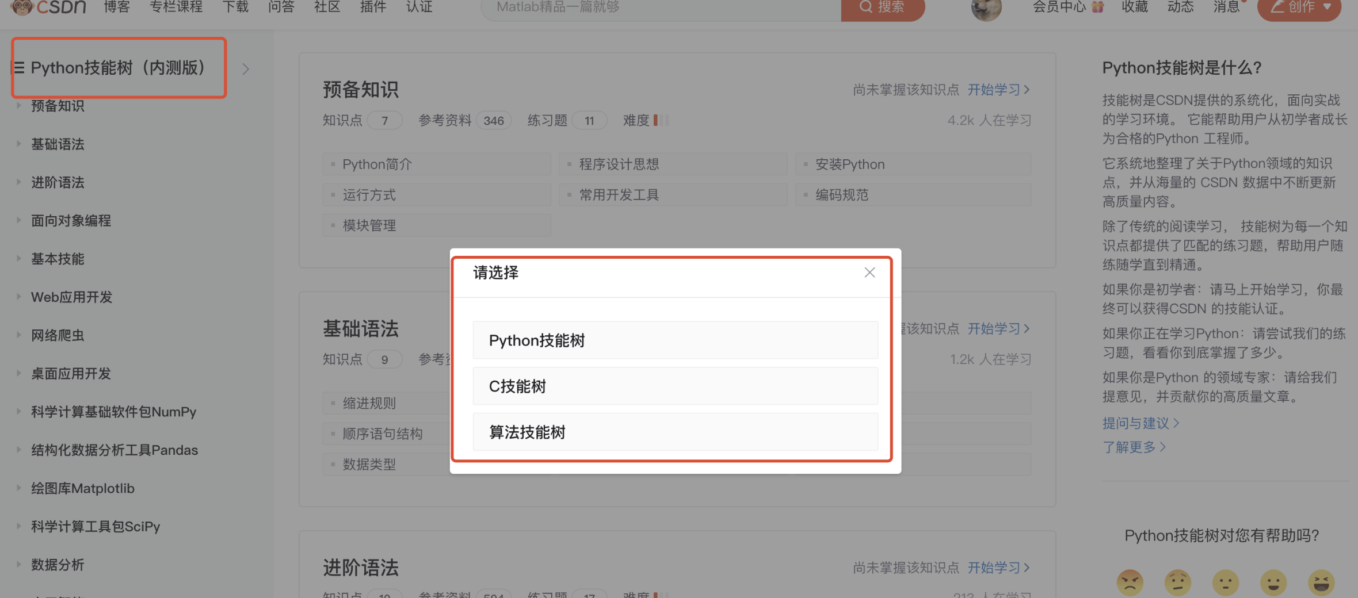
Task: Click 开始学习 for 基础语法 section
Action: 999,329
